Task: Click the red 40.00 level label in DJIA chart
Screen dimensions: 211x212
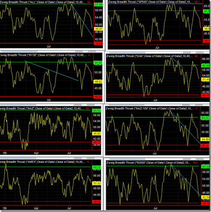Action: (x=206, y=95)
